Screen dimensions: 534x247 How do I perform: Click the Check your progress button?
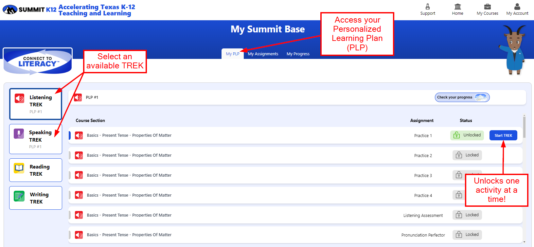[462, 97]
